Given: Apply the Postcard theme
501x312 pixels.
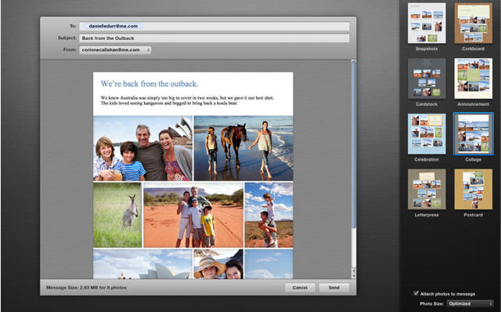Looking at the screenshot, I should tap(473, 189).
